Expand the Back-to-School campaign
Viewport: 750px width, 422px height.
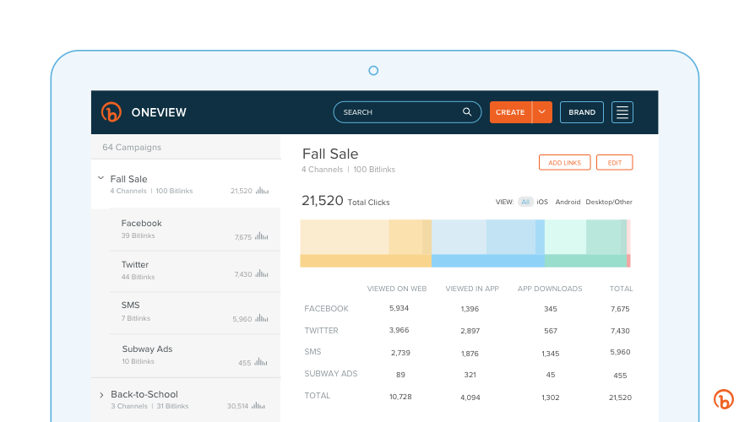[x=101, y=394]
